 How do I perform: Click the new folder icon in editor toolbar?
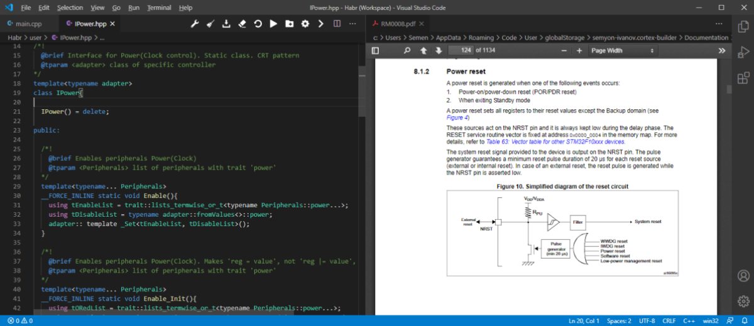pos(289,24)
